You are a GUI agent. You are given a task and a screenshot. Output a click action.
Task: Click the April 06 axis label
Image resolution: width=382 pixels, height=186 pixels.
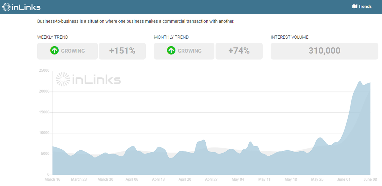tap(132, 180)
